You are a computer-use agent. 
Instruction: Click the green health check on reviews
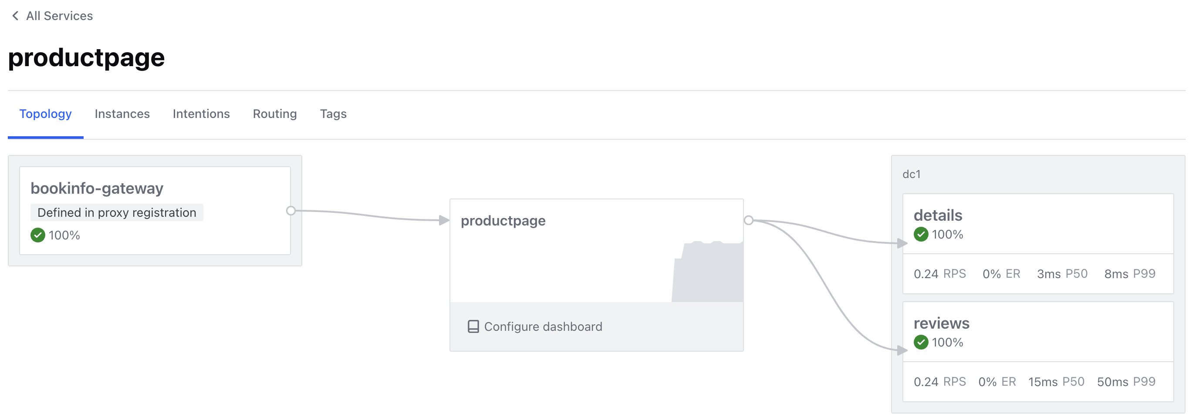[x=921, y=342]
